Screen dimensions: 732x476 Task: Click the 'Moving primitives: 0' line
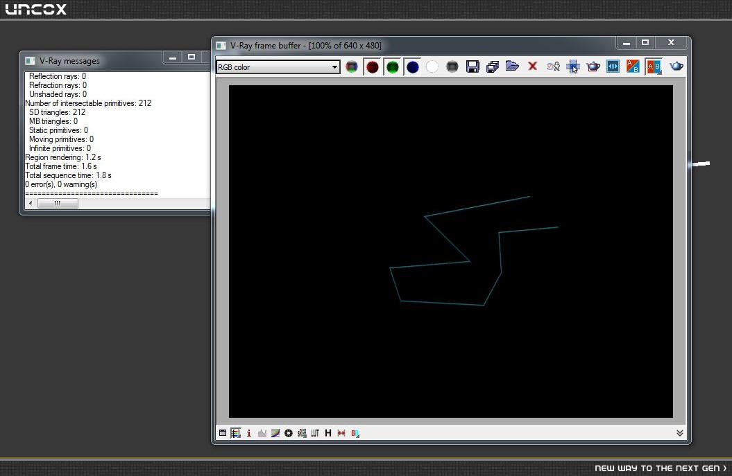click(61, 139)
